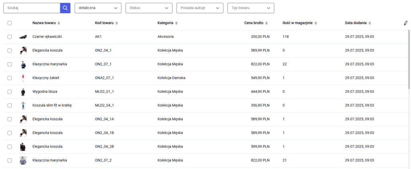Open Koszula slim fit w kratkę product
This screenshot has height=169, width=411.
(x=52, y=105)
